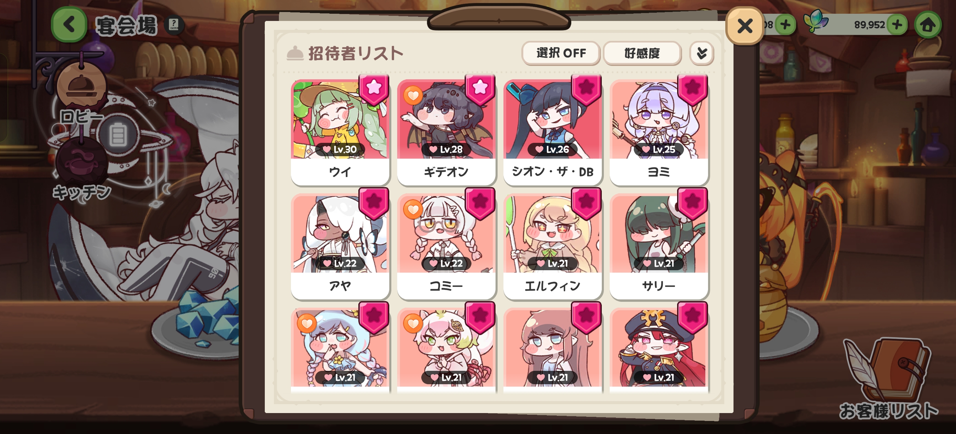The height and width of the screenshot is (434, 956).
Task: Select the シオン・ザ・DB guest card
Action: click(553, 132)
